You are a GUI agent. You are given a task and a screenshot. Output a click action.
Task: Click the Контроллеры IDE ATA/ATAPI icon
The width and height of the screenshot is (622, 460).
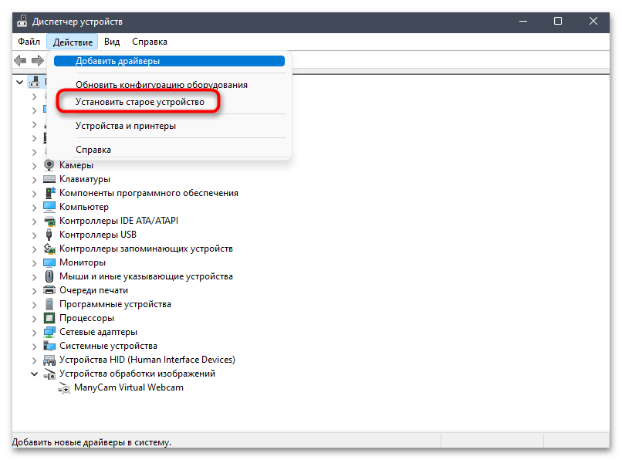pyautogui.click(x=49, y=221)
